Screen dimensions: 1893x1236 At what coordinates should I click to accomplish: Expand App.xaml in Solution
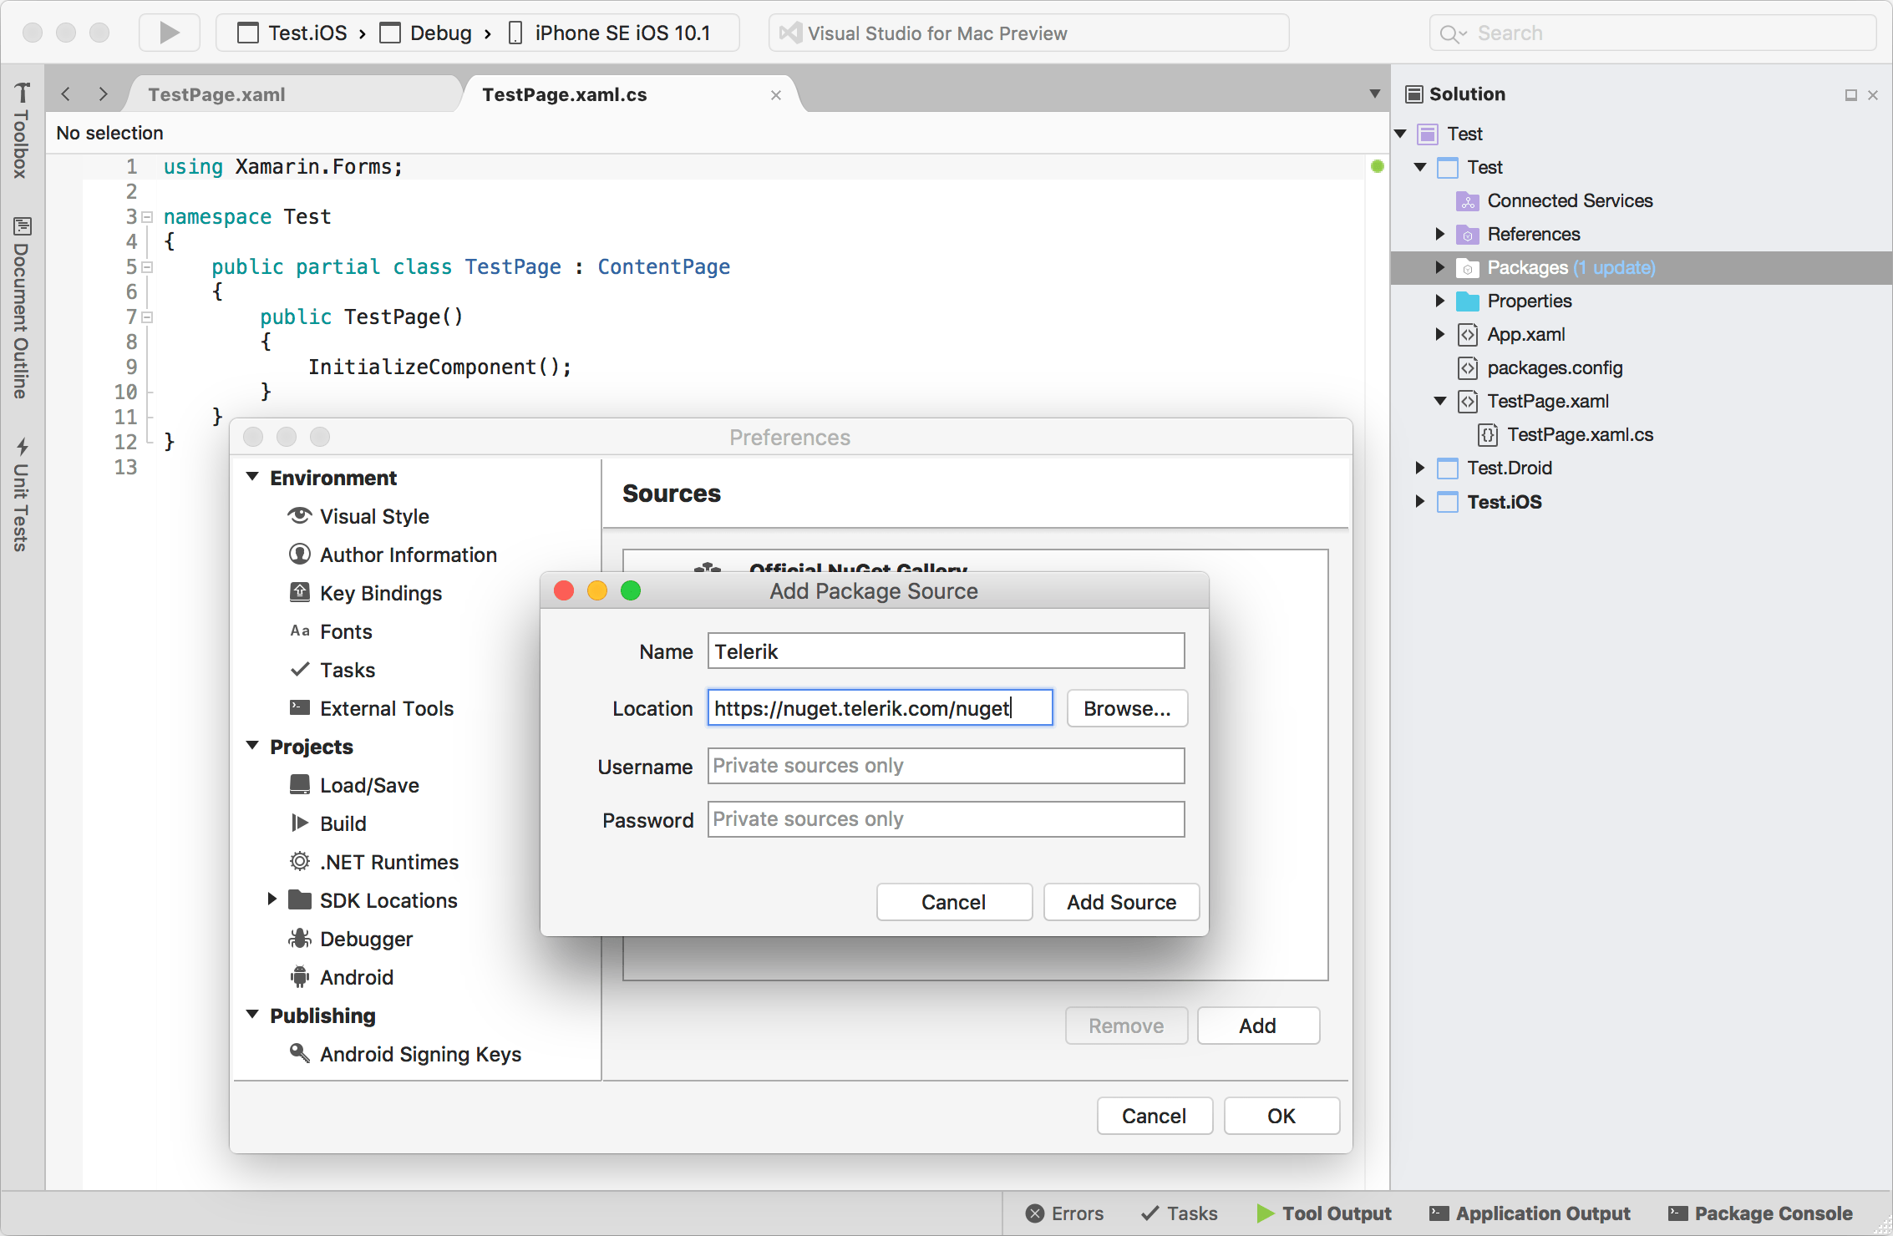(1440, 334)
